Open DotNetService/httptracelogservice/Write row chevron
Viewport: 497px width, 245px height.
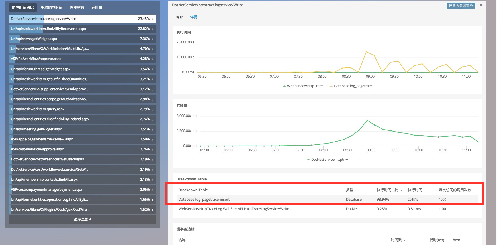[x=152, y=19]
